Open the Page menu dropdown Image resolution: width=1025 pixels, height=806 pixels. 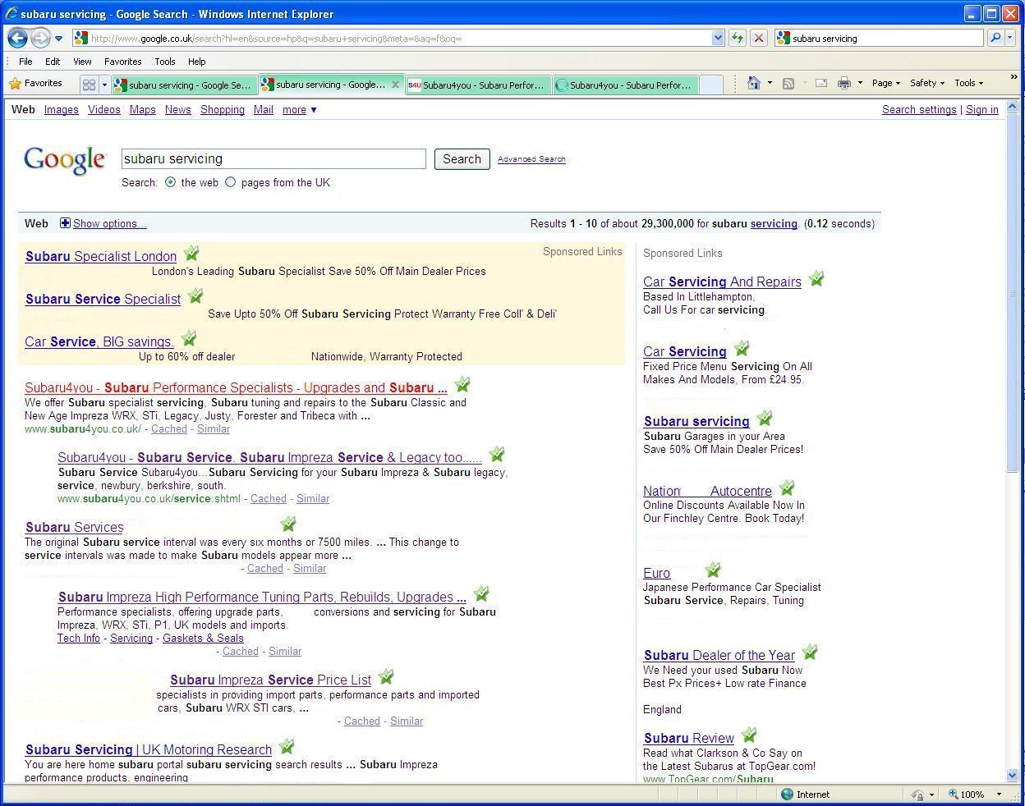point(885,83)
